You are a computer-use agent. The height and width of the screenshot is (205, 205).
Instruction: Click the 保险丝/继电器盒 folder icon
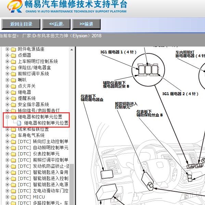coord(13,68)
